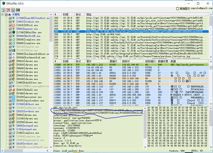
Task: Click the green start capture arrow icon
Action: (4, 10)
